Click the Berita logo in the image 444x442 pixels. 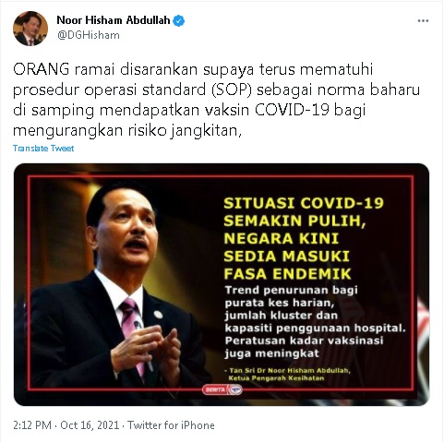[222, 389]
